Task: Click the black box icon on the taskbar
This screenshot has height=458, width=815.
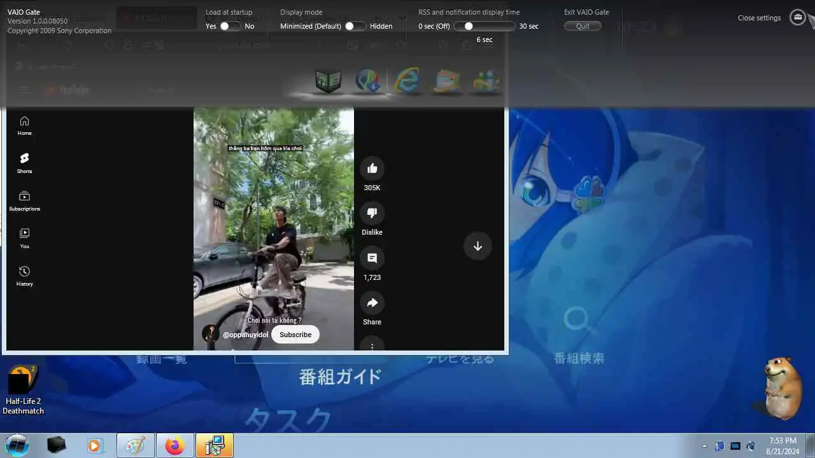Action: coord(57,445)
